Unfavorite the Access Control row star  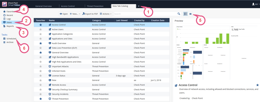click(41, 25)
